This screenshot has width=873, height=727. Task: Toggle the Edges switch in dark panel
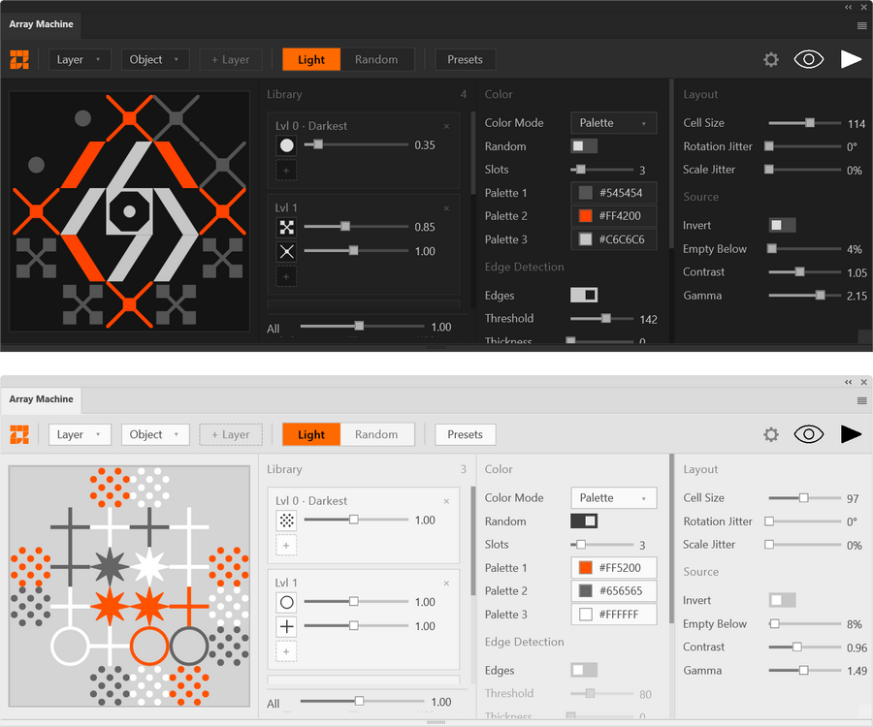point(584,295)
